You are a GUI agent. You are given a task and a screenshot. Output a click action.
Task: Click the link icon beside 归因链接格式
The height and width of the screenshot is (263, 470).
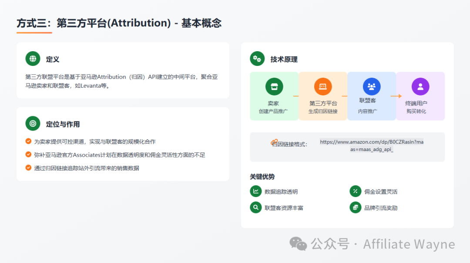274,142
